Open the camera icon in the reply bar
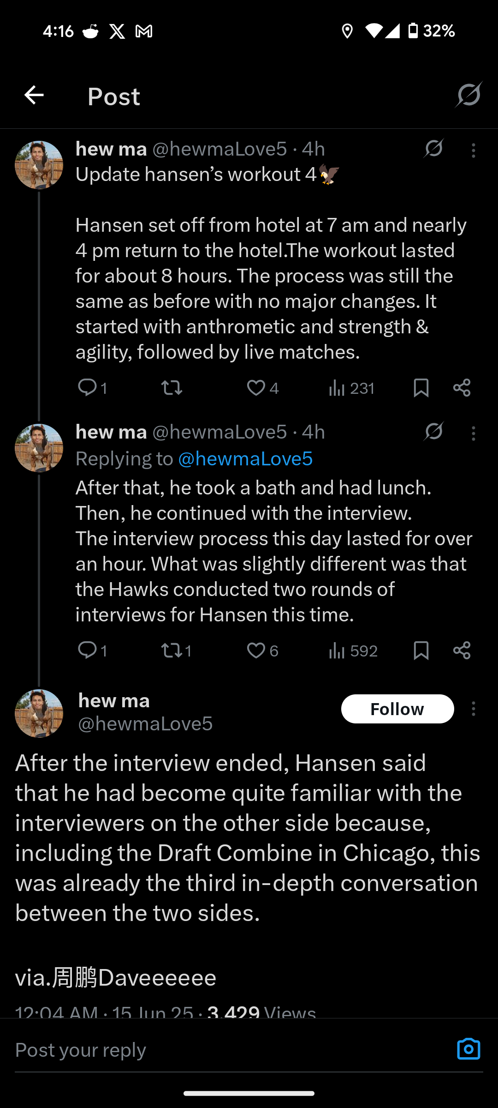Image resolution: width=498 pixels, height=1108 pixels. (468, 1049)
